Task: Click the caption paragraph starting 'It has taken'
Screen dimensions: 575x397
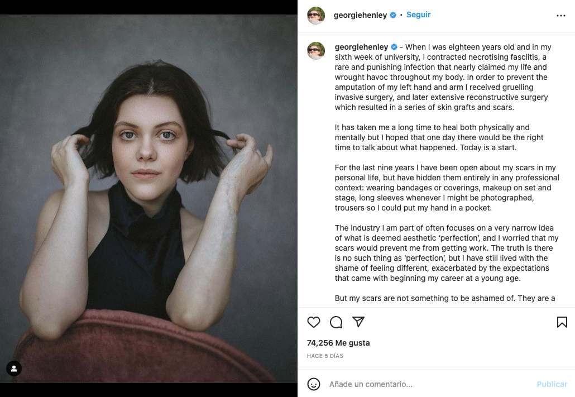Action: coord(439,137)
